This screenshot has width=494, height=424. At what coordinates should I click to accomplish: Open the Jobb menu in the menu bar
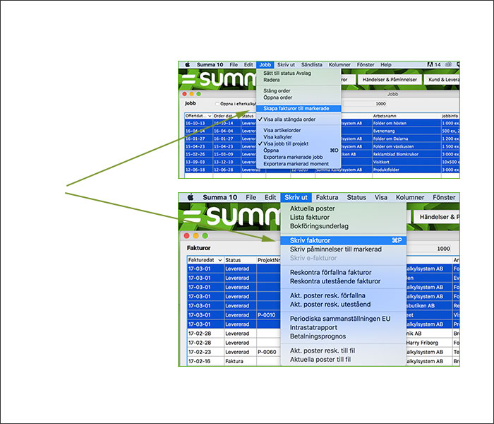(265, 65)
